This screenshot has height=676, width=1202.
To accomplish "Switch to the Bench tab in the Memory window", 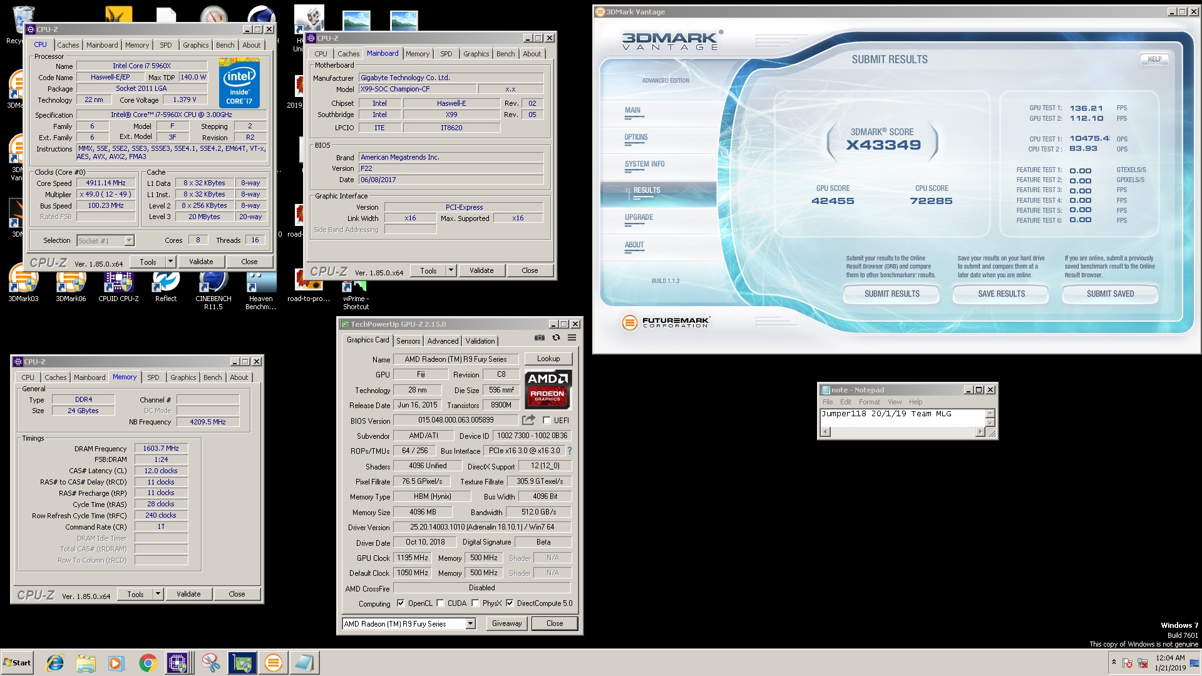I will [x=213, y=377].
